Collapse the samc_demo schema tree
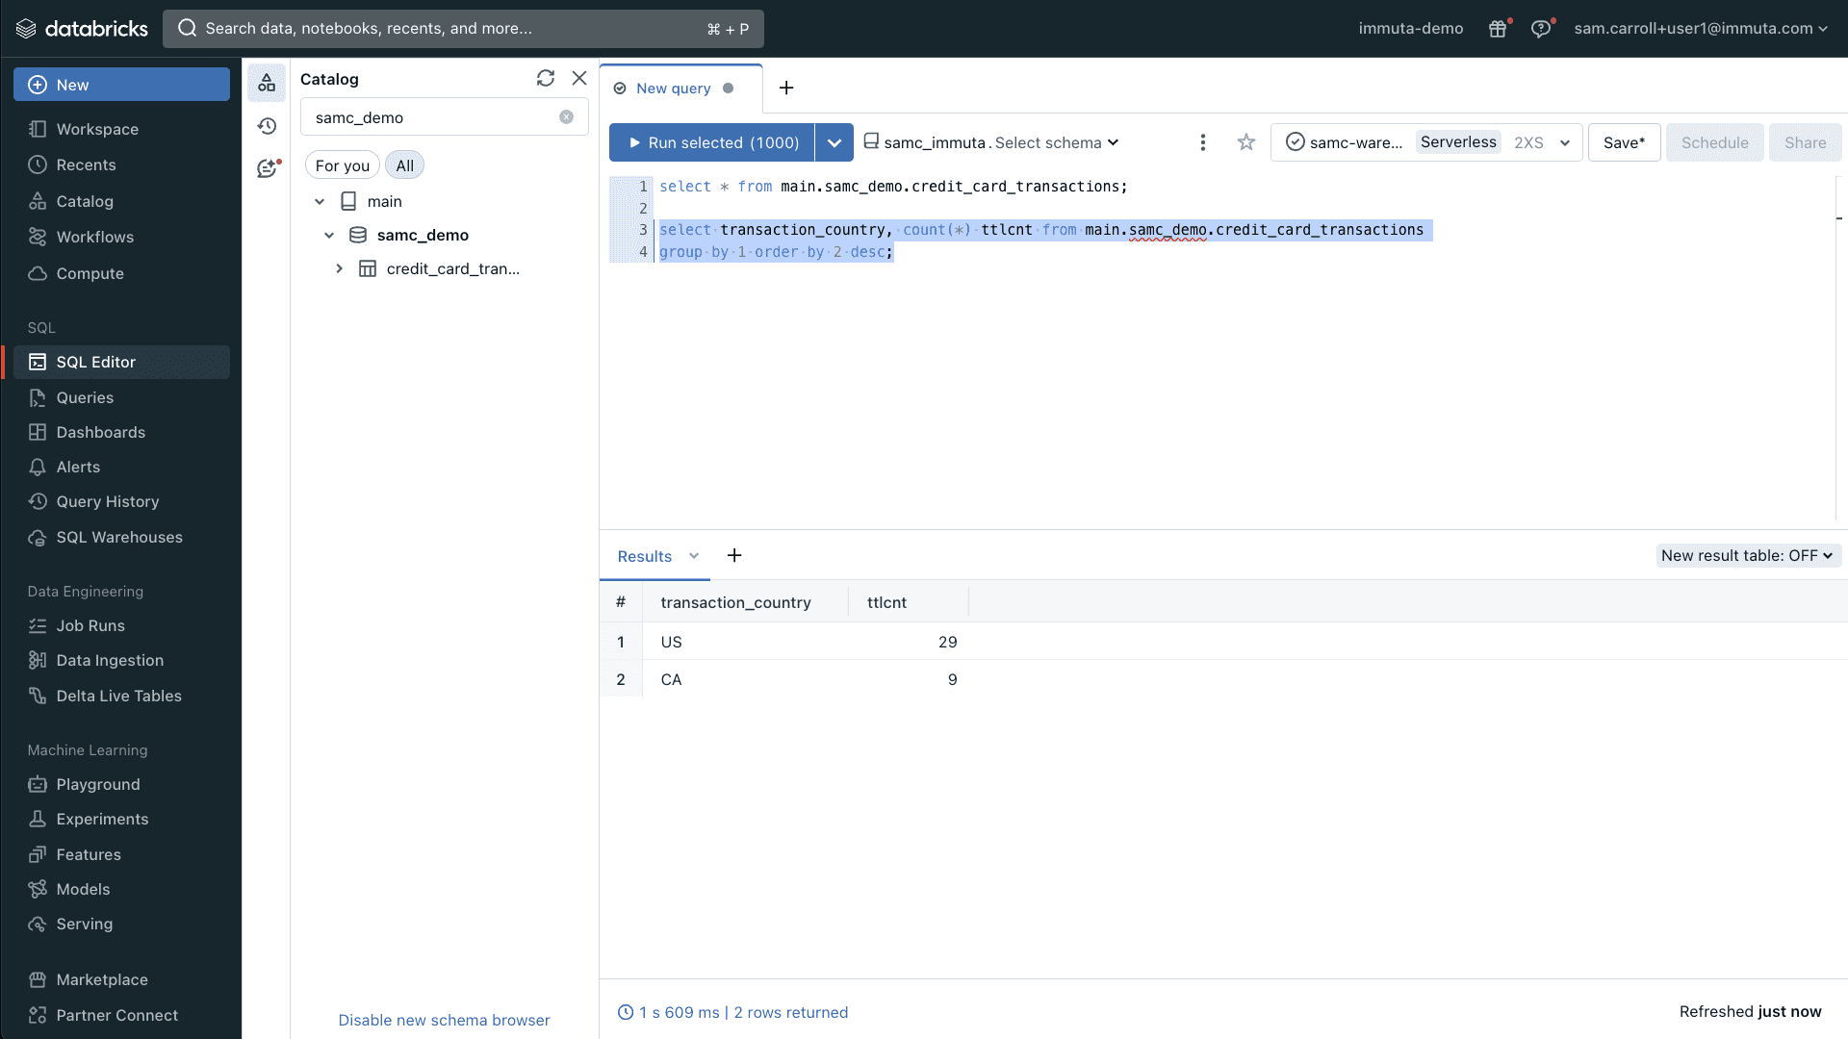The image size is (1848, 1039). (x=329, y=235)
